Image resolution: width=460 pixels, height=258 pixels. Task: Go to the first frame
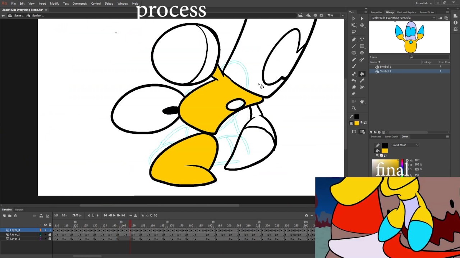coord(106,215)
